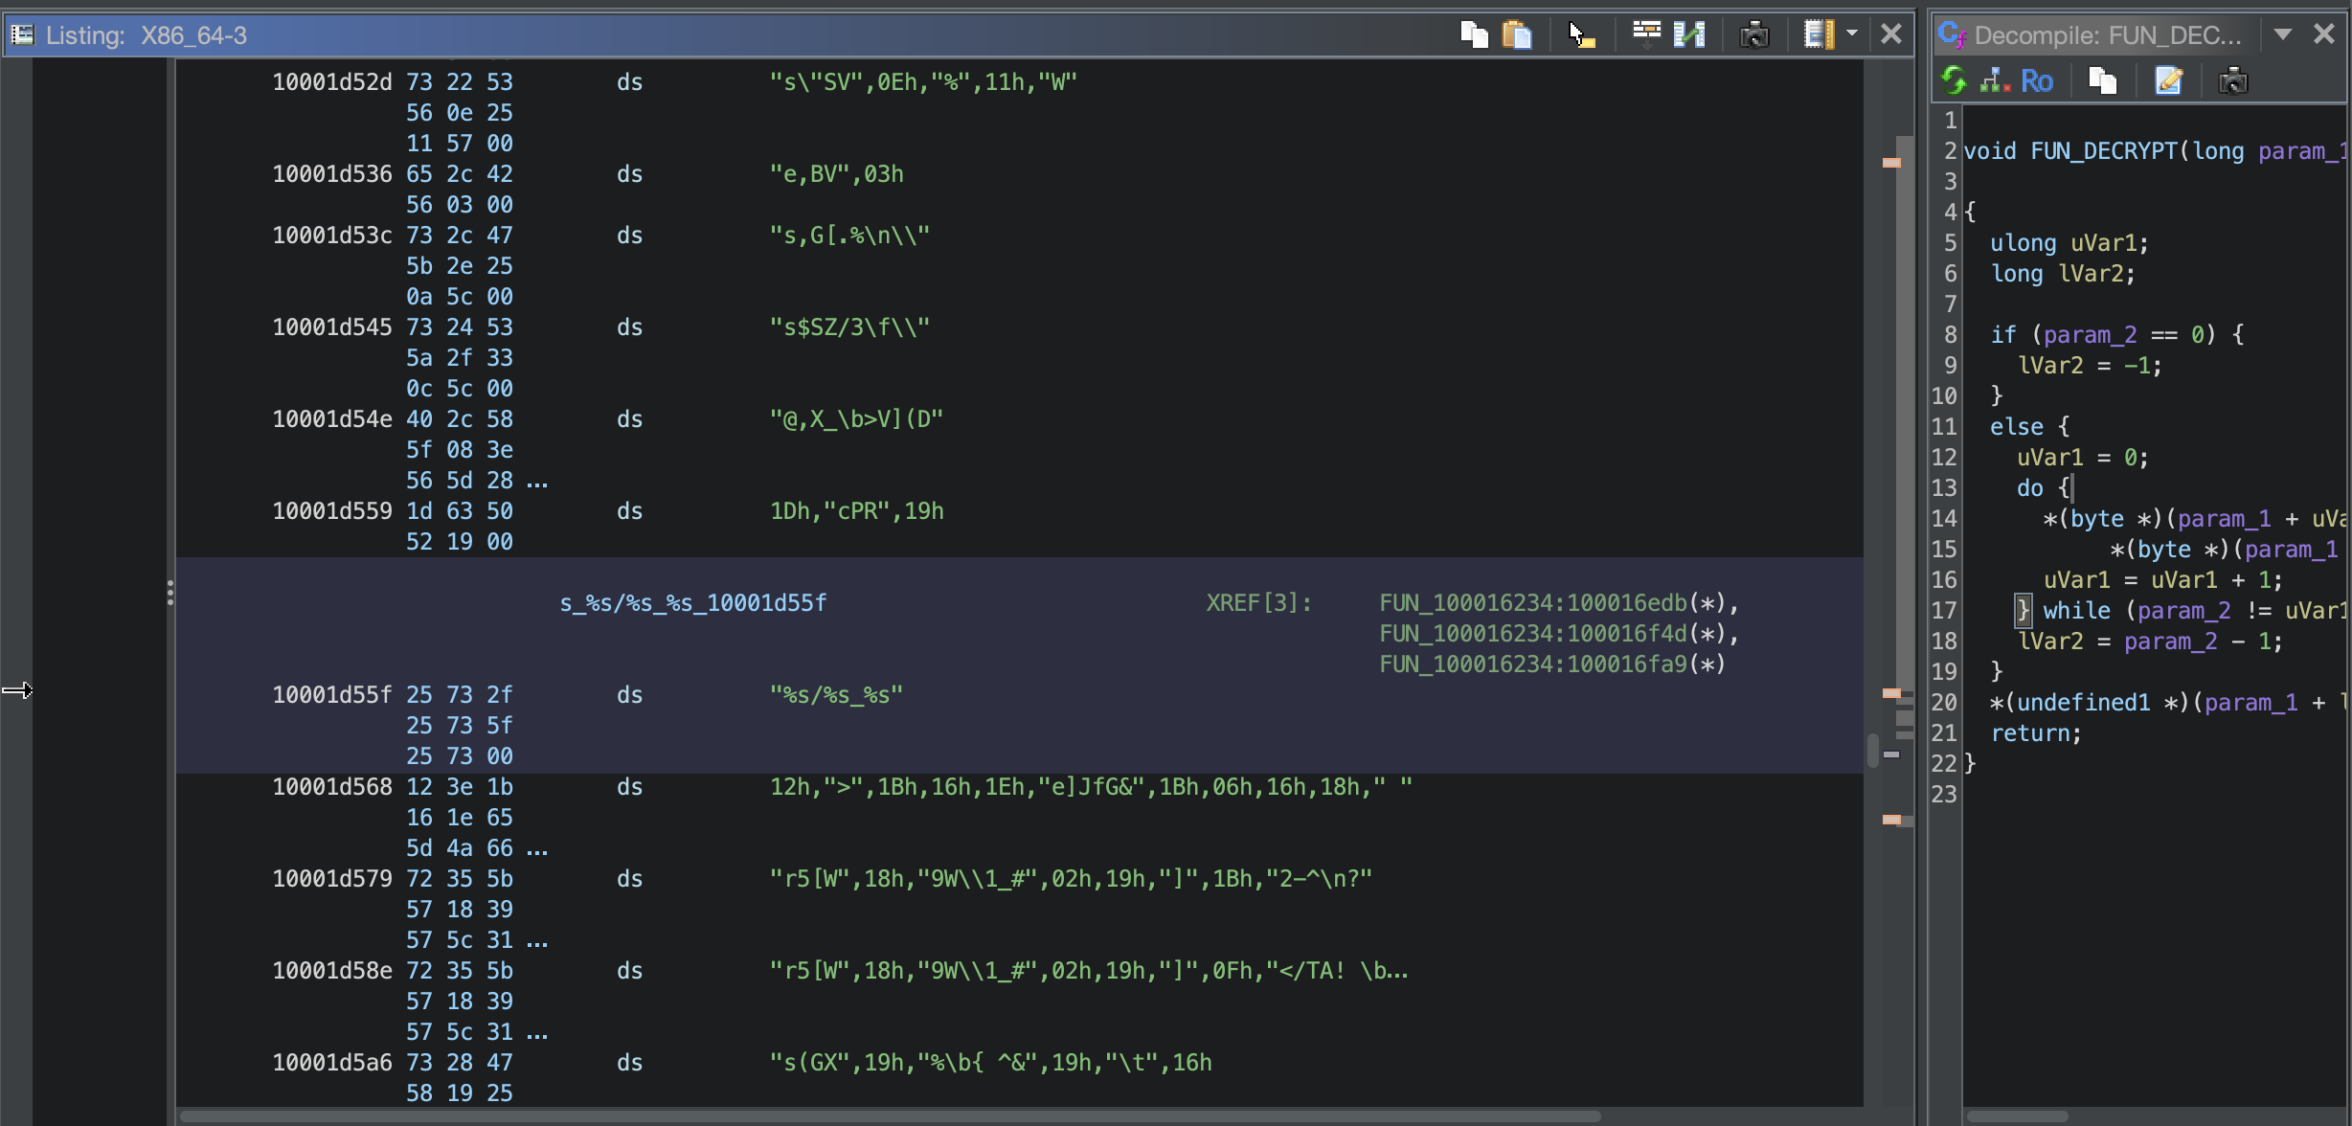The image size is (2352, 1126).
Task: Click address 10001d55f in the listing
Action: click(x=332, y=695)
